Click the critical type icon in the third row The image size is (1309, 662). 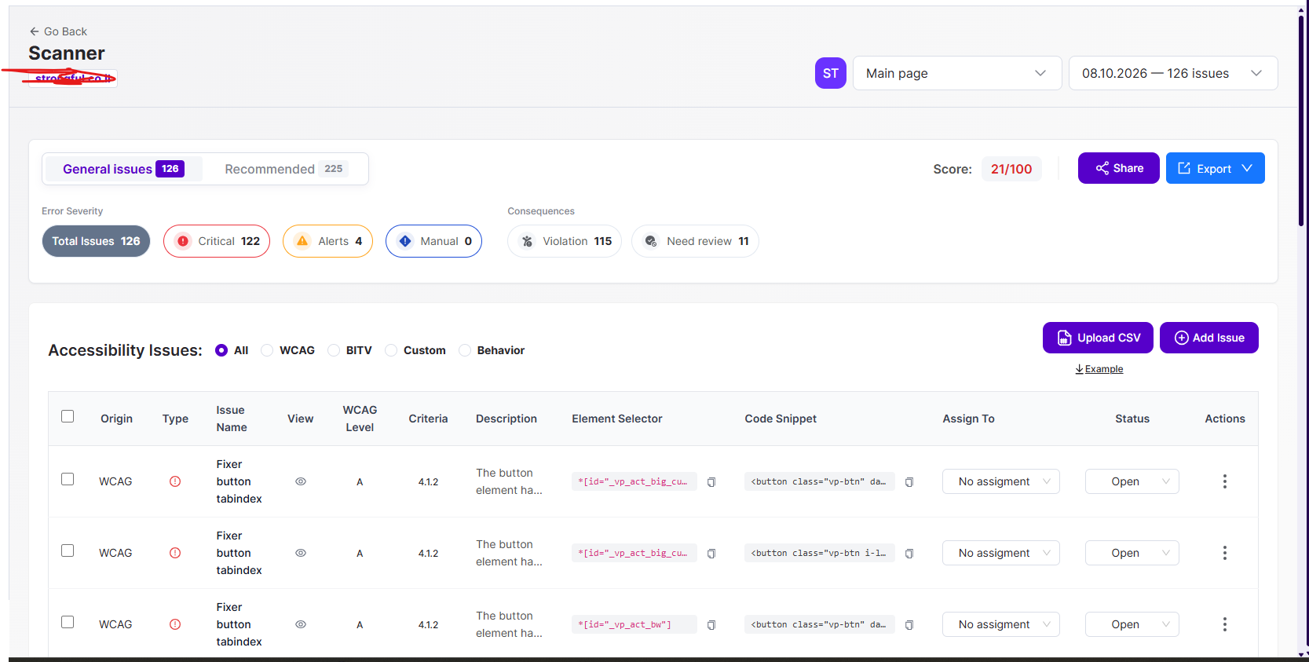[175, 624]
